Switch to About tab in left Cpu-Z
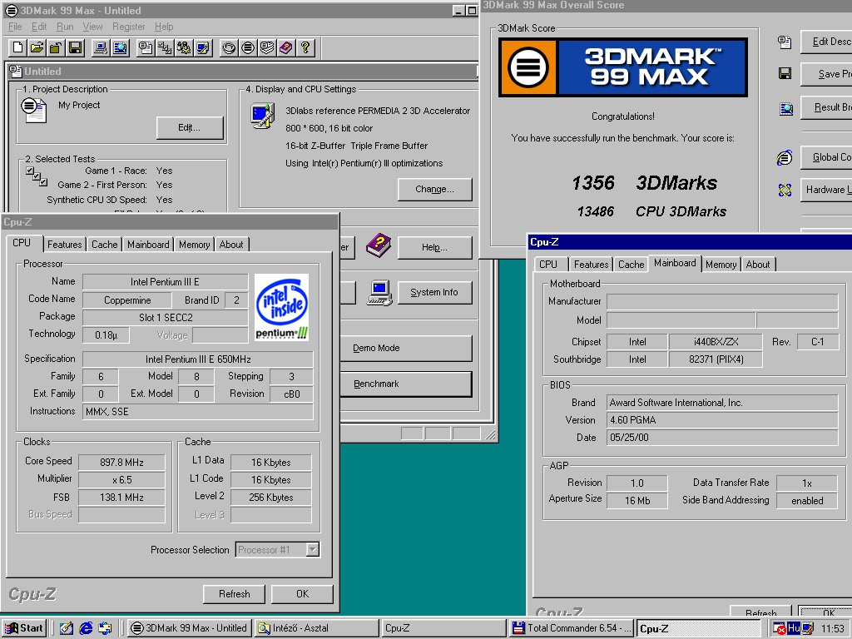 (231, 245)
